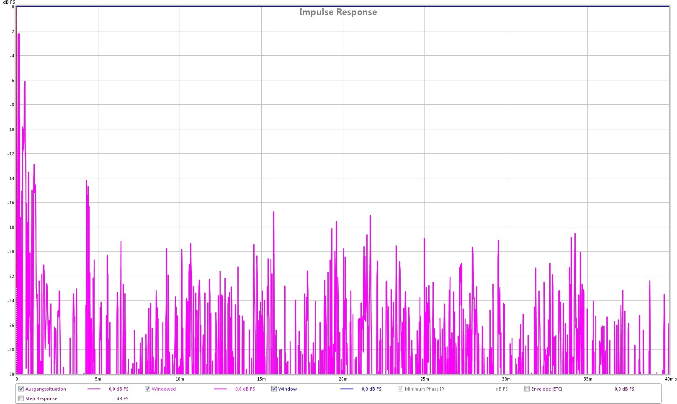Select the Windowed legend label

(x=164, y=389)
